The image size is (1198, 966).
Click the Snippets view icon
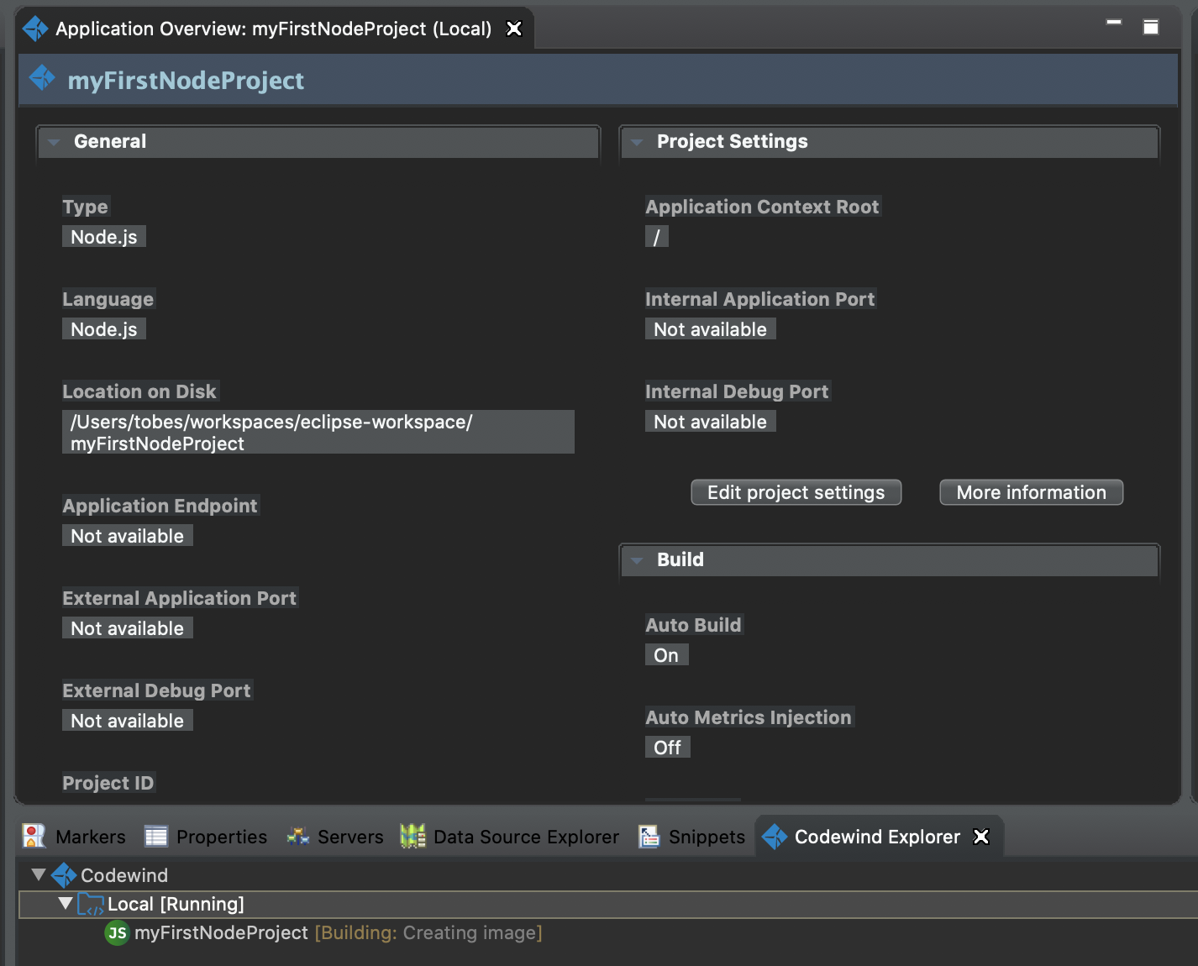pos(649,836)
